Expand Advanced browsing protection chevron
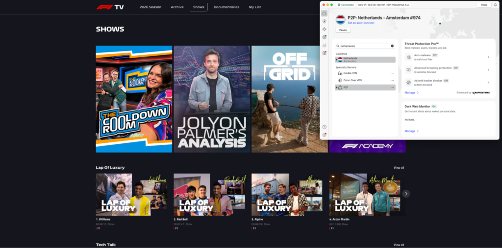The image size is (502, 248). [488, 69]
